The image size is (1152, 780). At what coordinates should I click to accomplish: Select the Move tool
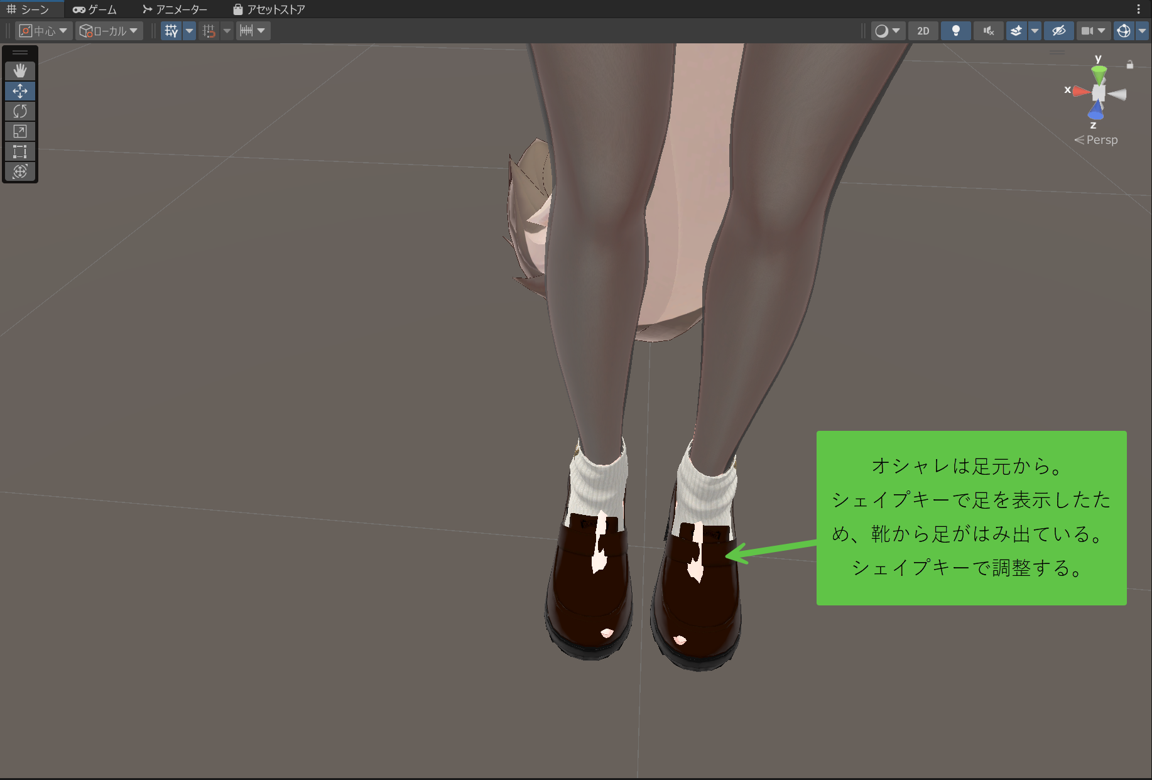20,90
